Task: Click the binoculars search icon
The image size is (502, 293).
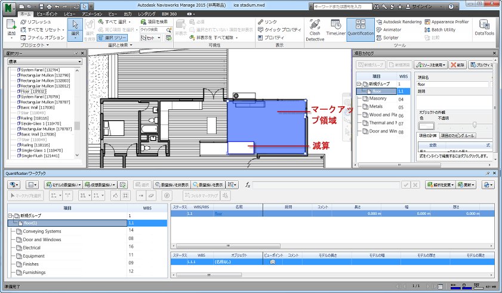Action: coord(377,7)
